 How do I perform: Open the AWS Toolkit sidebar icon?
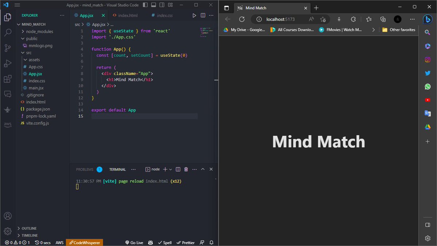point(7,125)
